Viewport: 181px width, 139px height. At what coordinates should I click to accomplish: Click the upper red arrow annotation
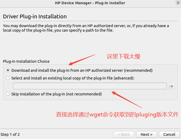[82, 60]
